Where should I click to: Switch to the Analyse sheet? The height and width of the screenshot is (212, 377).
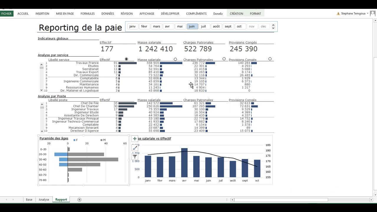point(44,200)
